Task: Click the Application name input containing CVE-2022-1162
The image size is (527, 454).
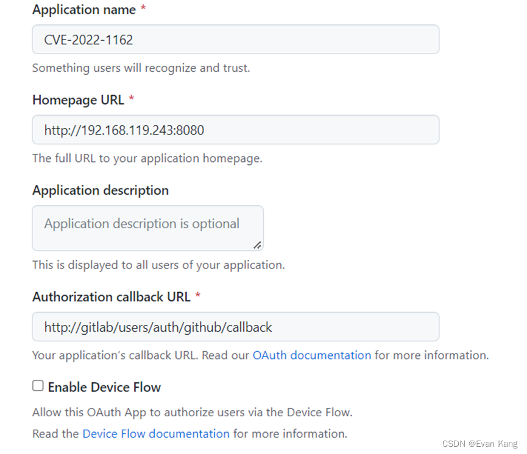Action: coord(235,39)
